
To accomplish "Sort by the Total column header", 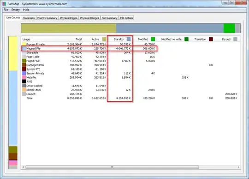I will click(x=78, y=39).
